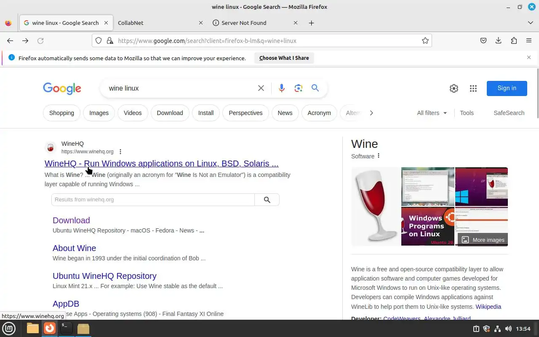Follow the Wikipedia link in Wine panel
The width and height of the screenshot is (539, 337).
pos(488,307)
